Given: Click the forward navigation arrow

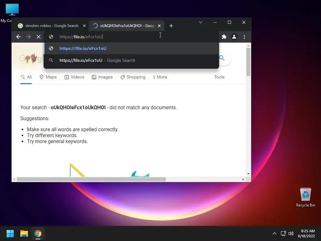Looking at the screenshot, I should coord(29,37).
